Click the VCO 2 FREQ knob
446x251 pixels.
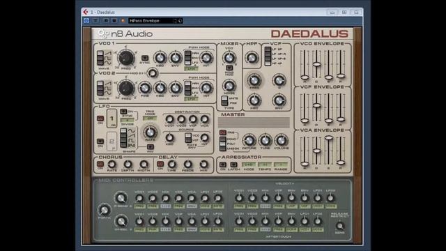coord(126,89)
